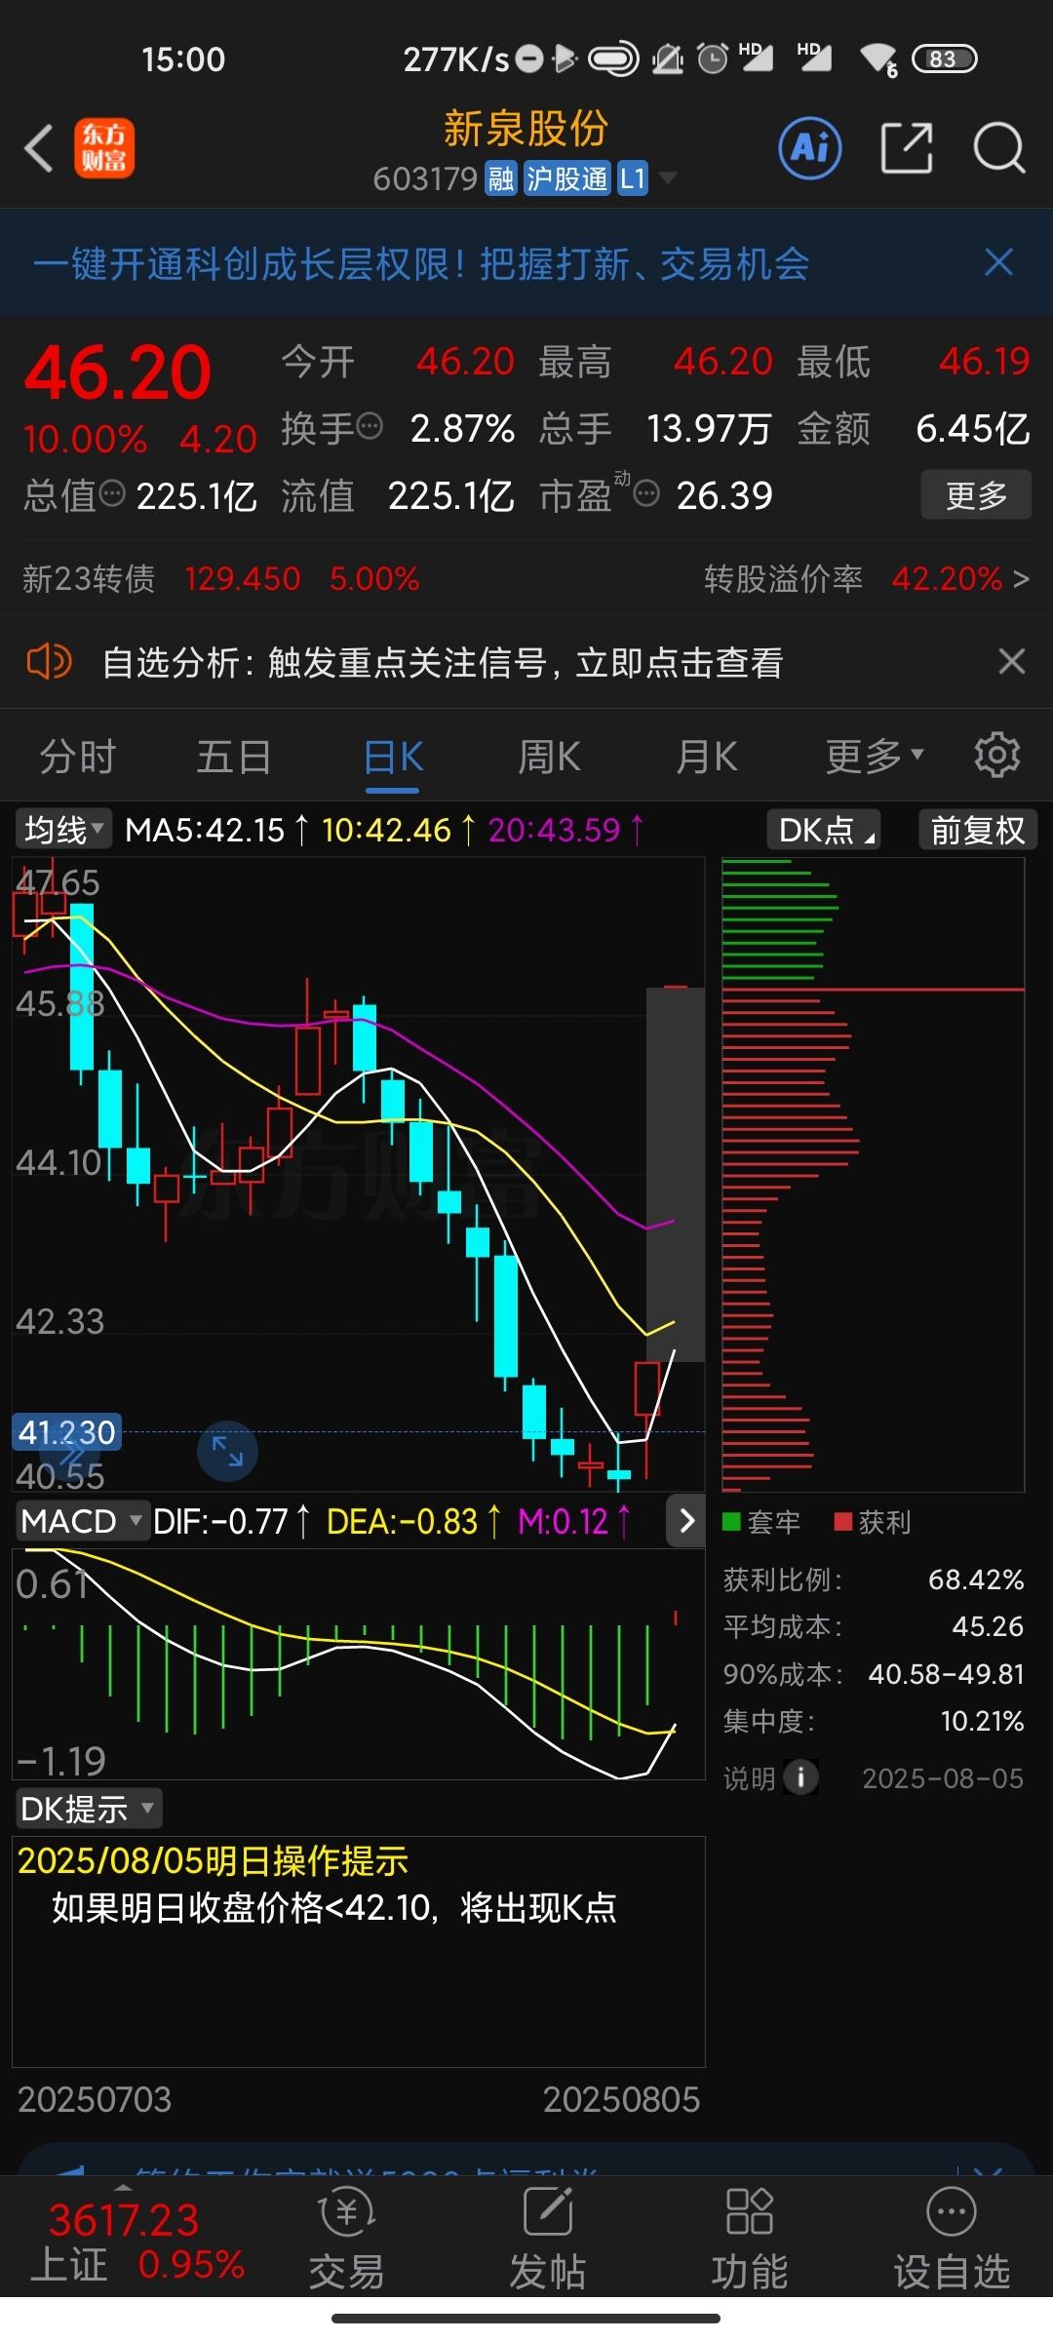Expand the 更多 period dropdown
Viewport: 1053px width, 2340px height.
(x=875, y=757)
